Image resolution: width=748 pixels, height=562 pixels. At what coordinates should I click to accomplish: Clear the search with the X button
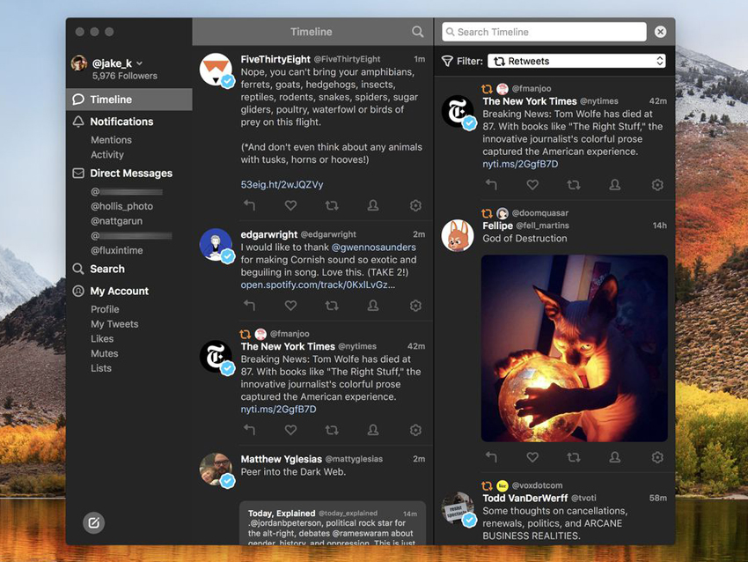point(660,32)
